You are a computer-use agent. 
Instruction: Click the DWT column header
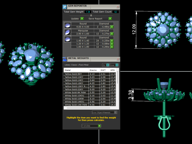[x=104, y=70]
